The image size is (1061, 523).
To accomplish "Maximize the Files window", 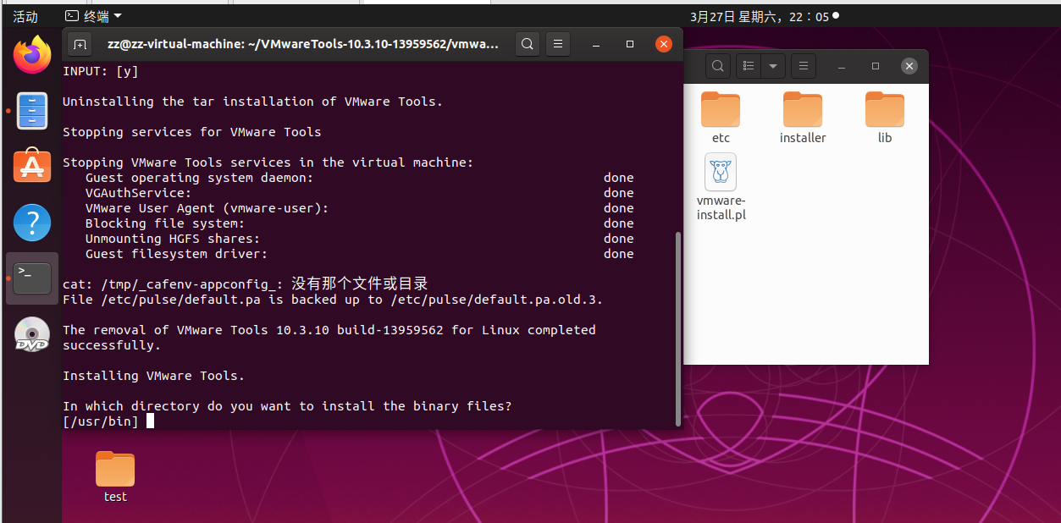I will tap(876, 65).
